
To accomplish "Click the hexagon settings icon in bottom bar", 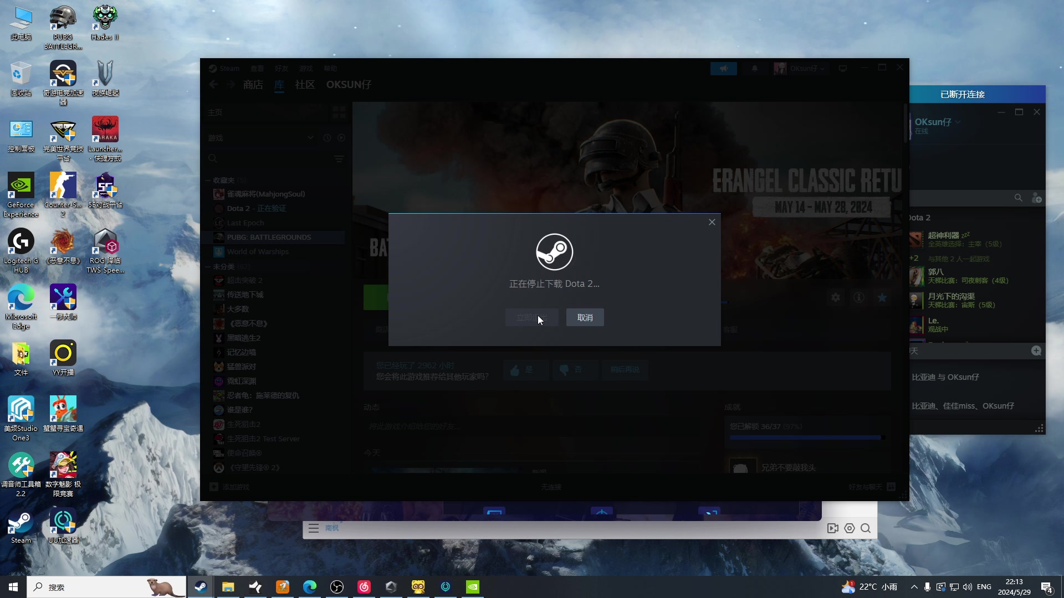I will (850, 528).
